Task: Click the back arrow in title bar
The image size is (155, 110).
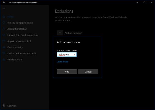Action: click(x=4, y=2)
